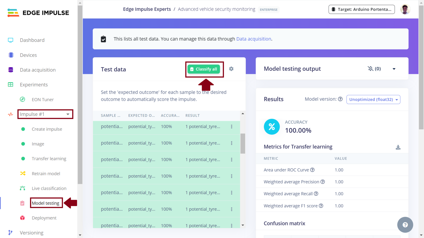Click the Deployment box icon
Image resolution: width=424 pixels, height=238 pixels.
(23, 218)
